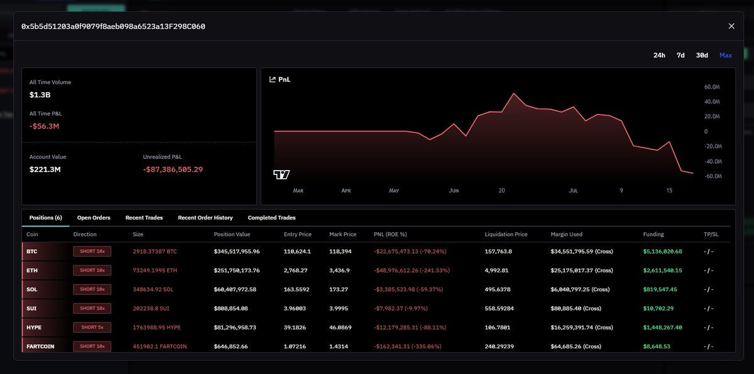This screenshot has width=754, height=374.
Task: Click the ETH funding $2,611,540.15
Action: pos(663,270)
